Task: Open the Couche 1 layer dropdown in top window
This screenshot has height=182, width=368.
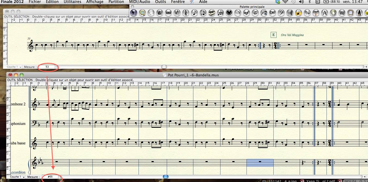Action: tap(14, 67)
